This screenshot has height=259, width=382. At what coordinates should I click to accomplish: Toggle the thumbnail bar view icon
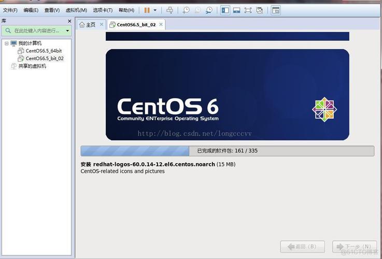(x=236, y=10)
